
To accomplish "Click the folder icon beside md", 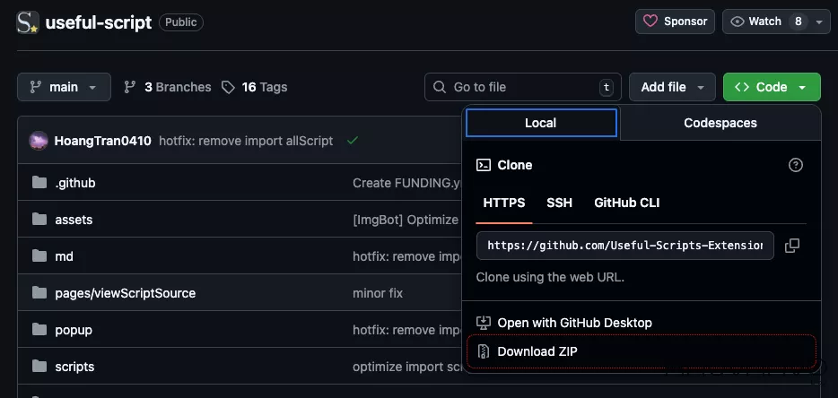I will pos(39,256).
